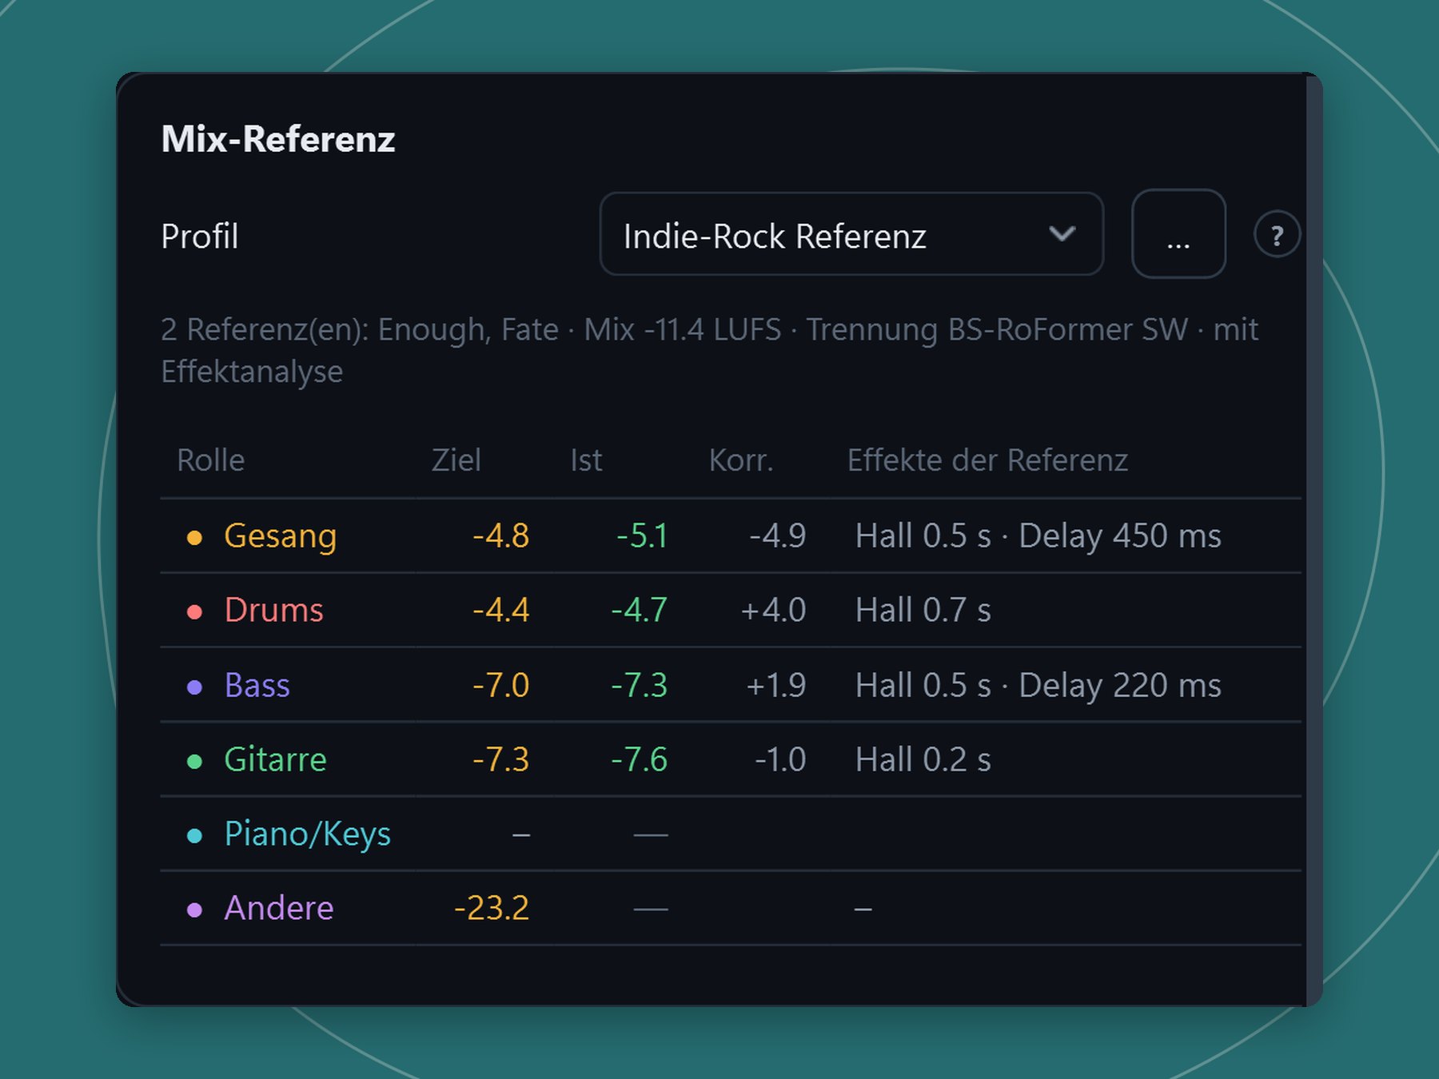Click Gitarre target value -7.3
The width and height of the screenshot is (1439, 1079).
pos(500,759)
